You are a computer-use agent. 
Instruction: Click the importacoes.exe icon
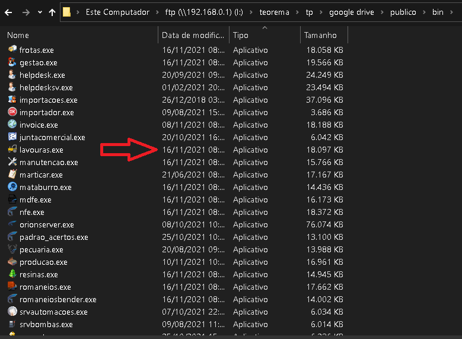click(x=12, y=99)
